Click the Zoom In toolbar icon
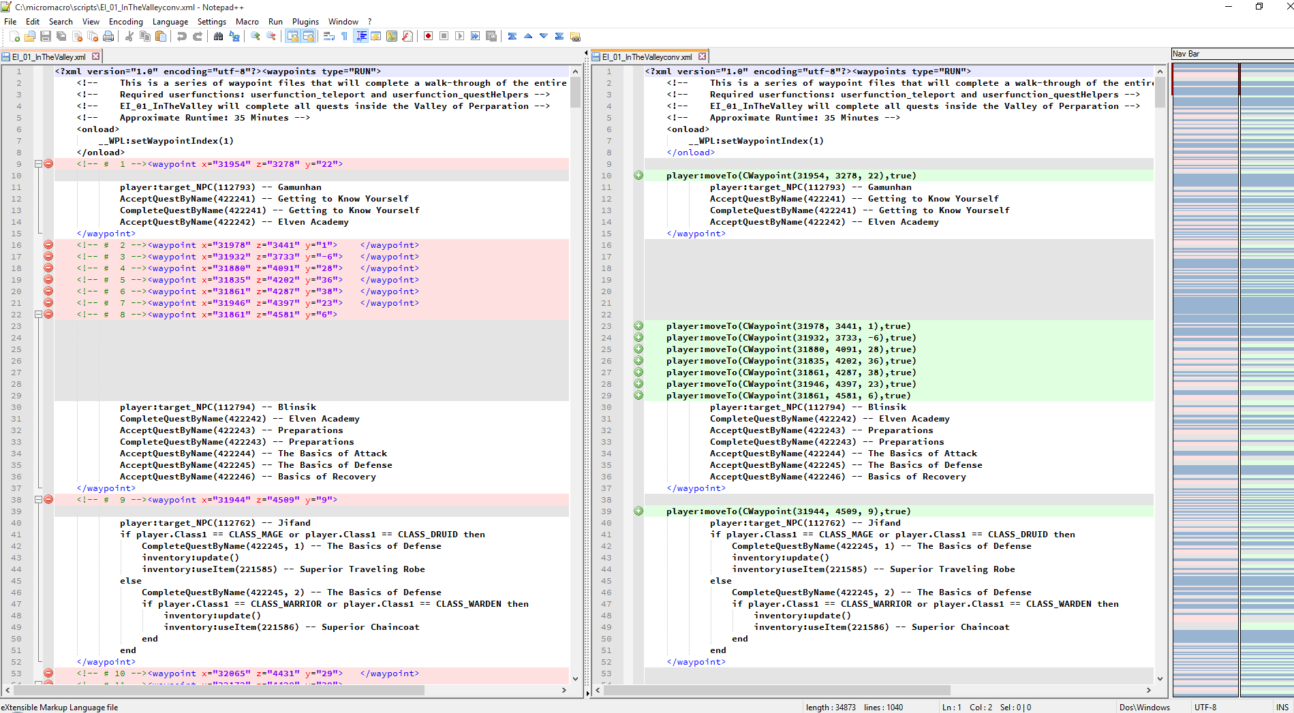The width and height of the screenshot is (1294, 713). tap(256, 36)
